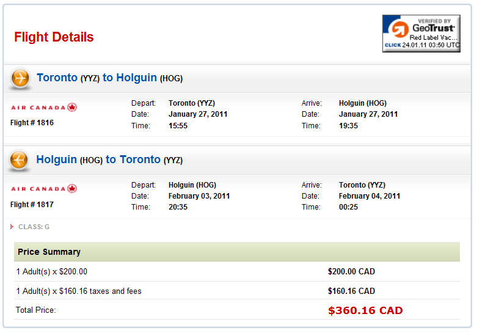Click the Flight # 1816 label

point(32,123)
